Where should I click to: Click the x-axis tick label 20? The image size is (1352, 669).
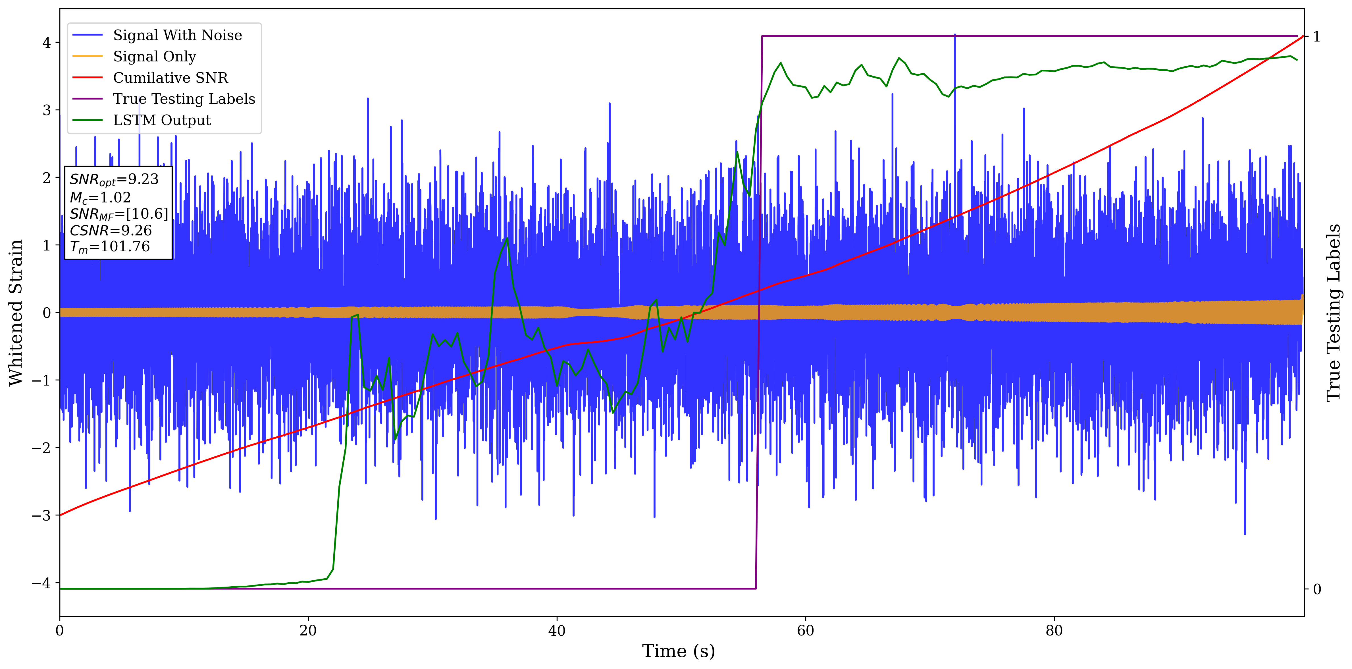[x=308, y=631]
